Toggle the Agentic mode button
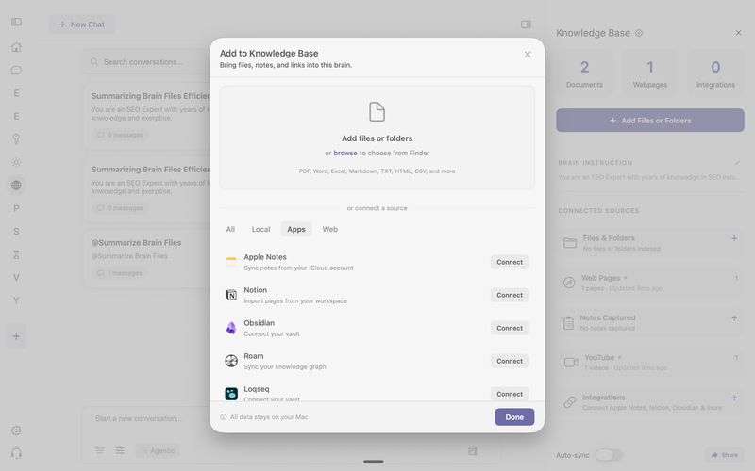 tap(157, 450)
